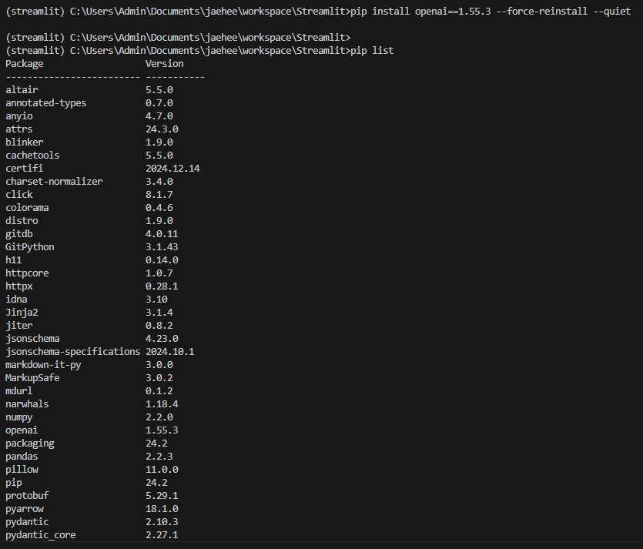Click version '0.28.1' of httpx
This screenshot has height=549, width=643.
(x=162, y=286)
